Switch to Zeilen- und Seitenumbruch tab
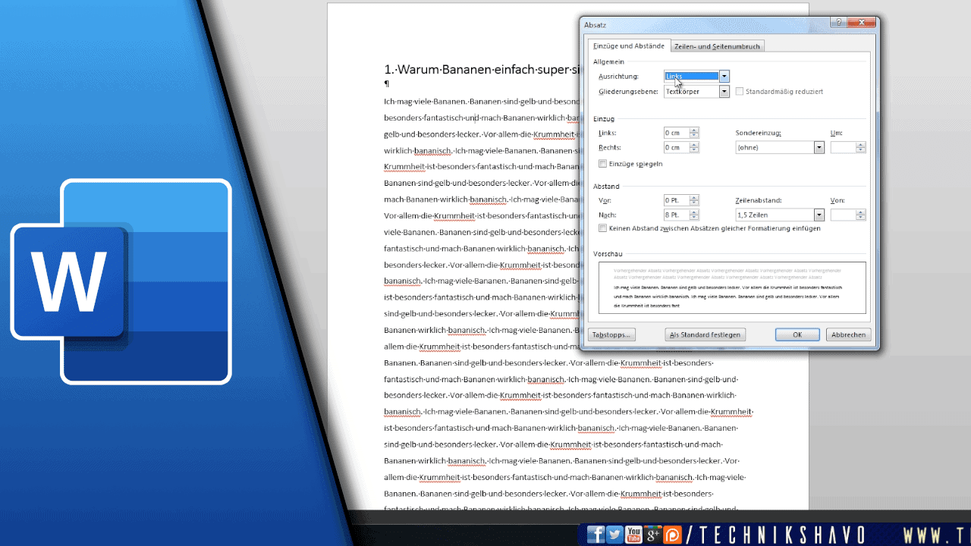 717,46
